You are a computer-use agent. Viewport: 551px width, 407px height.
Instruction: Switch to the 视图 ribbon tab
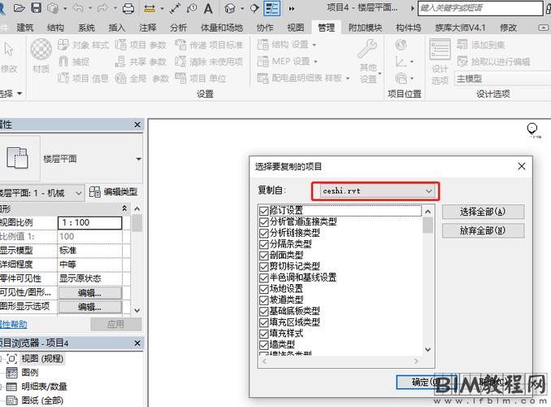coord(295,28)
